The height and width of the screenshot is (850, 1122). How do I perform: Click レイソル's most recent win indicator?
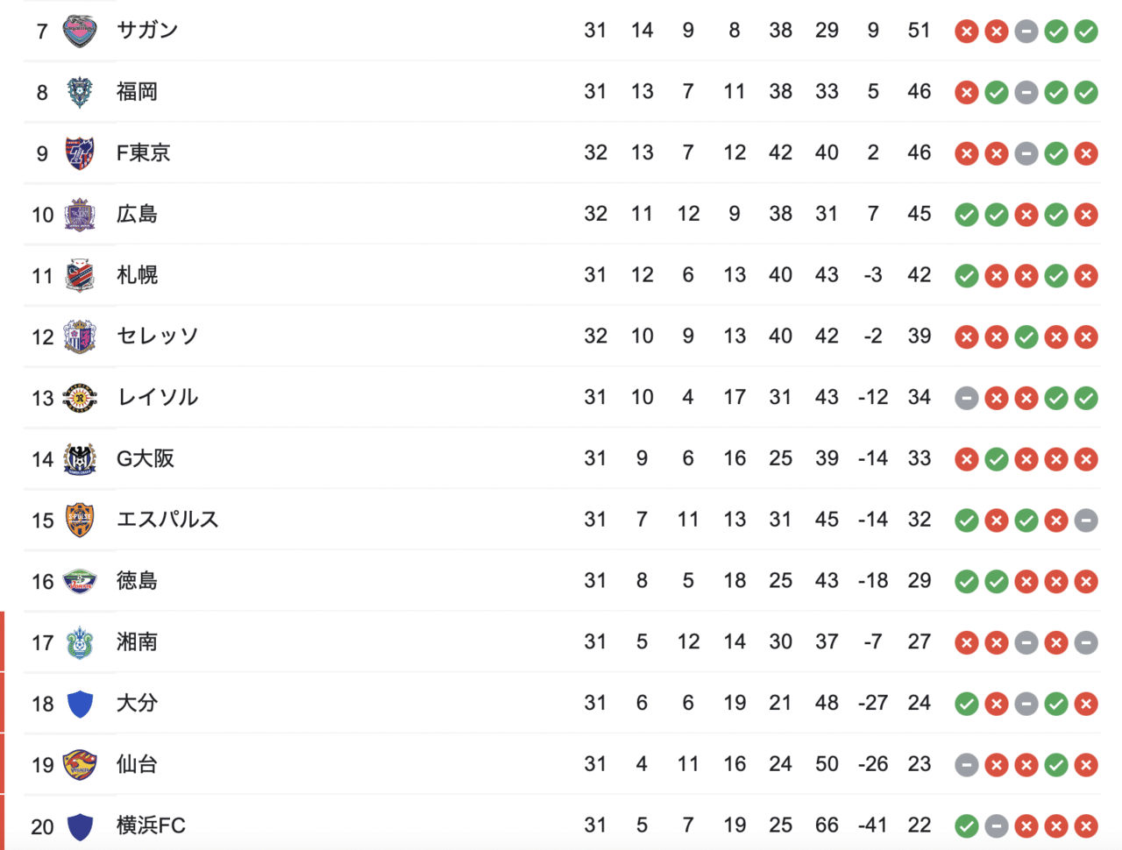coord(1086,398)
